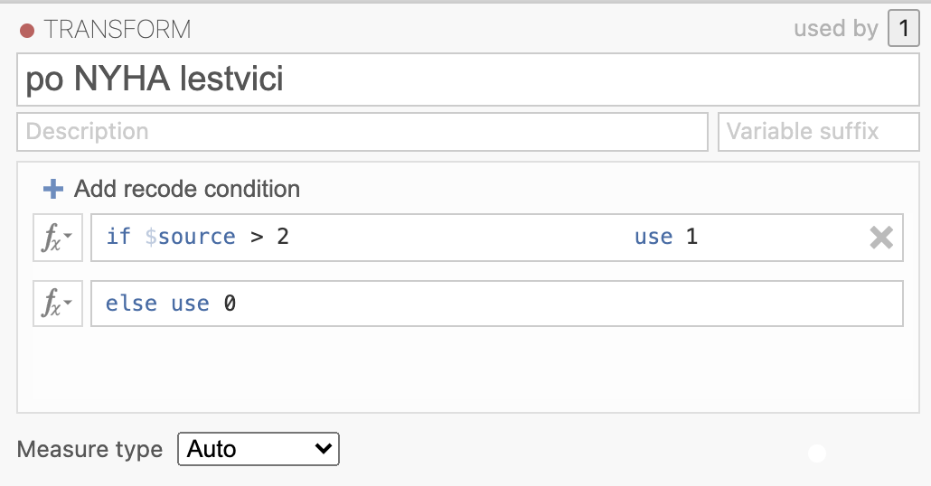Image resolution: width=931 pixels, height=486 pixels.
Task: Click the red dot beside TRANSFORM
Action: click(x=27, y=31)
